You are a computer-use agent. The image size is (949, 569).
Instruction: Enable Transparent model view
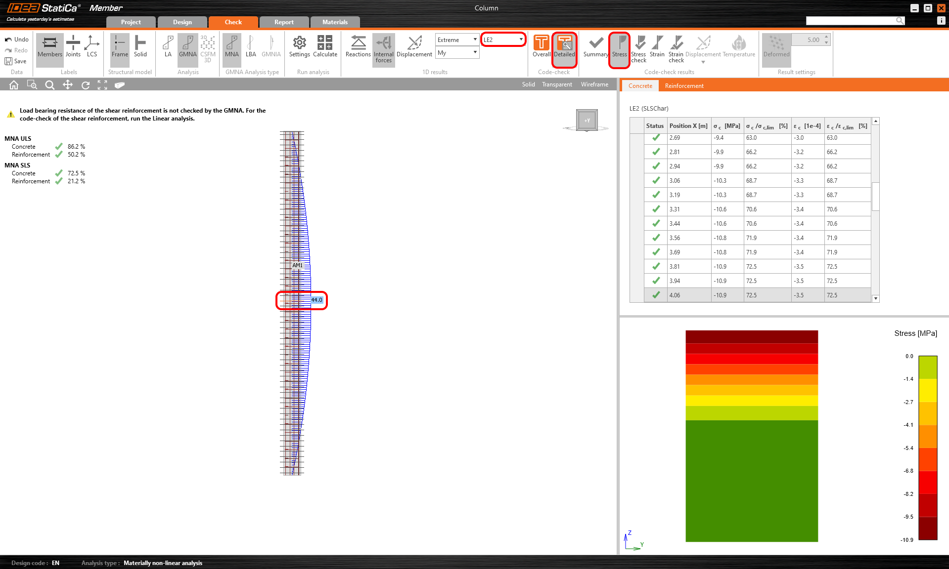coord(557,84)
